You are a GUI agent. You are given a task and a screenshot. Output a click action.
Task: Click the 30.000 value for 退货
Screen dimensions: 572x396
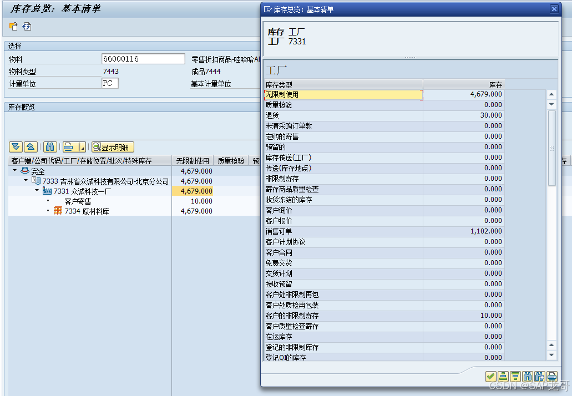point(491,115)
